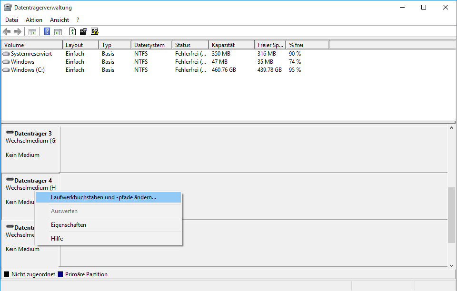Select Eigenschaften in context menu
Image resolution: width=457 pixels, height=291 pixels.
point(69,225)
